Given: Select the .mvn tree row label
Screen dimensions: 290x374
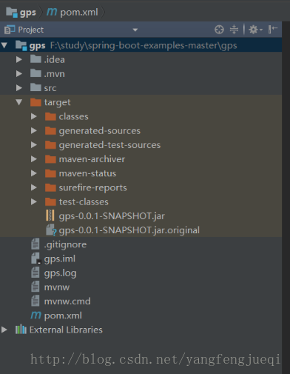Looking at the screenshot, I should pyautogui.click(x=54, y=74).
